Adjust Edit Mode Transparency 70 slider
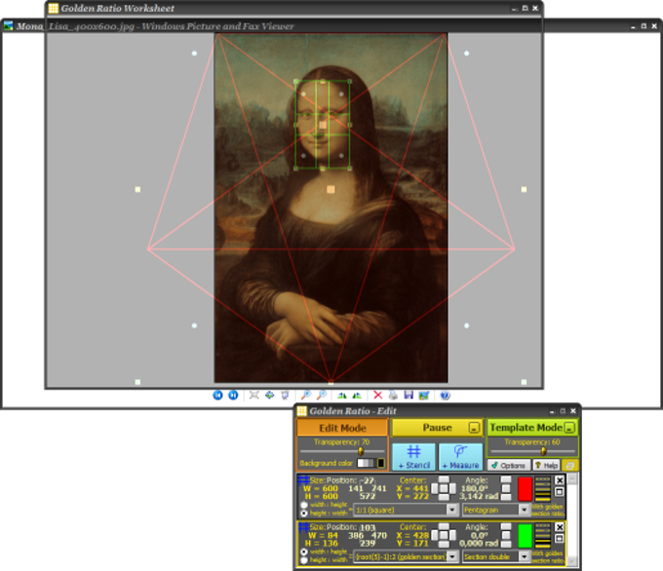The image size is (663, 571). click(361, 451)
